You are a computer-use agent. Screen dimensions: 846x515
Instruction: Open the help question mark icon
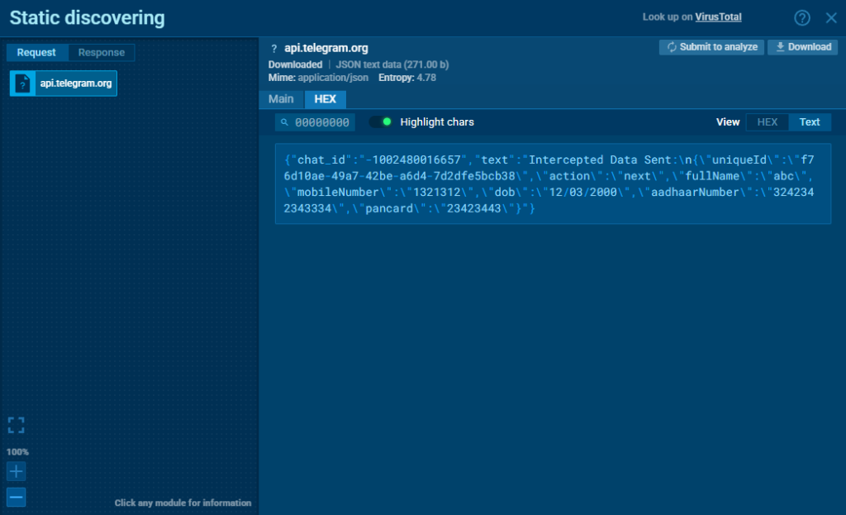point(801,17)
